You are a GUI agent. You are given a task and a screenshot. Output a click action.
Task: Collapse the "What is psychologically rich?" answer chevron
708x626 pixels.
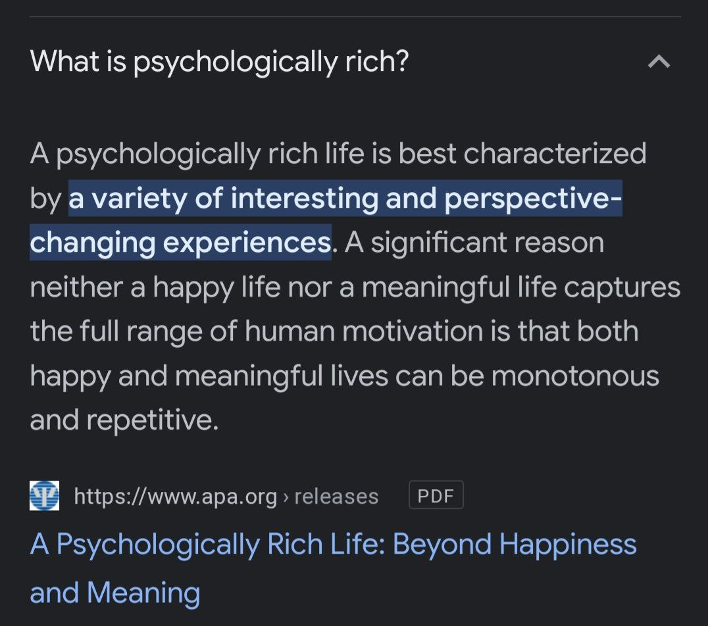pyautogui.click(x=659, y=61)
